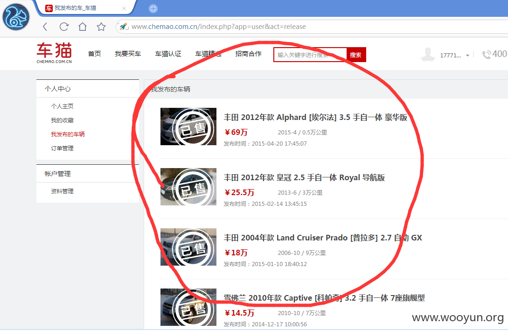The height and width of the screenshot is (331, 508).
Task: Click the rocket icon in address bar
Action: click(x=124, y=27)
